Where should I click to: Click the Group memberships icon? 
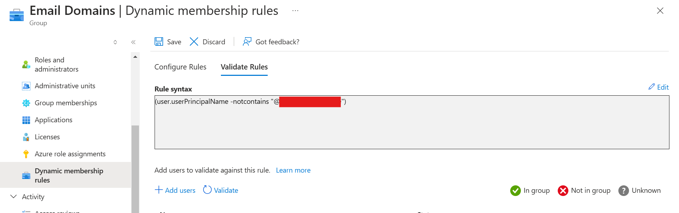(x=26, y=103)
